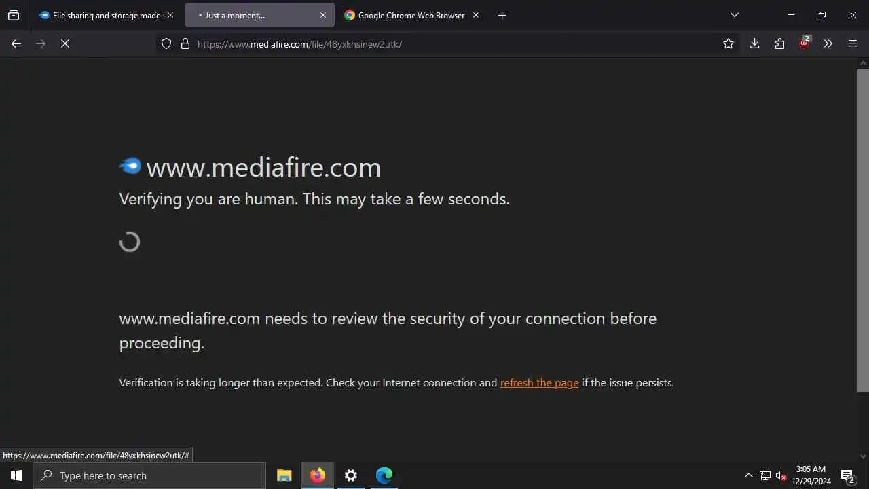The image size is (869, 489).
Task: Close the Google Chrome Web Browser tab
Action: 476,15
